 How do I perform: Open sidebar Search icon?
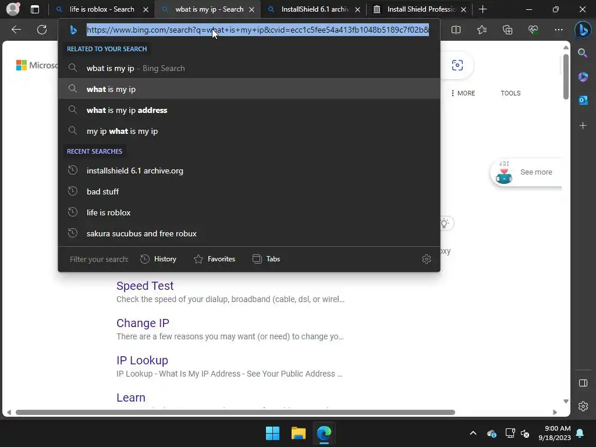tap(583, 53)
